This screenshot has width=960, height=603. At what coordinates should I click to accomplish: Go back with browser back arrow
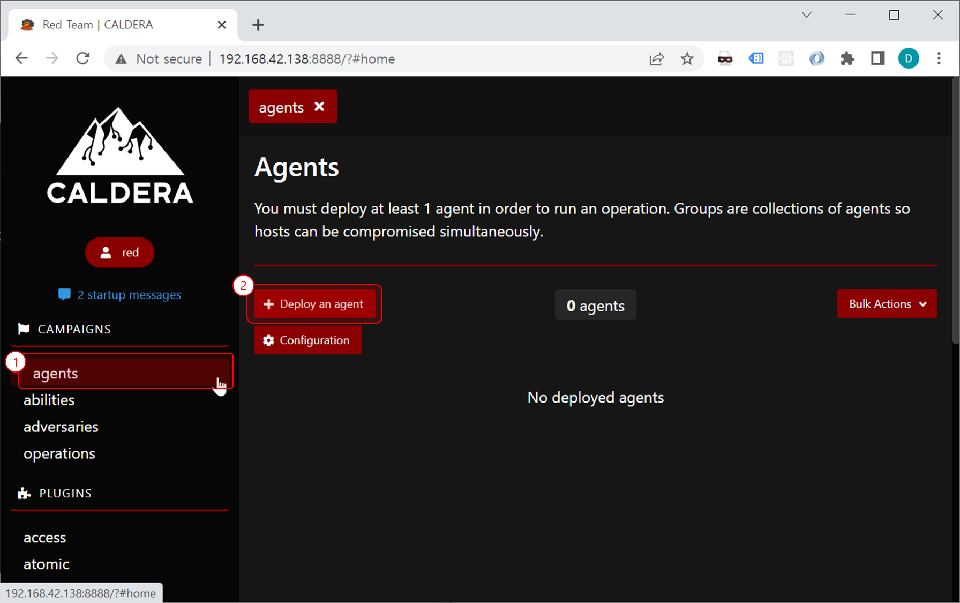[21, 58]
